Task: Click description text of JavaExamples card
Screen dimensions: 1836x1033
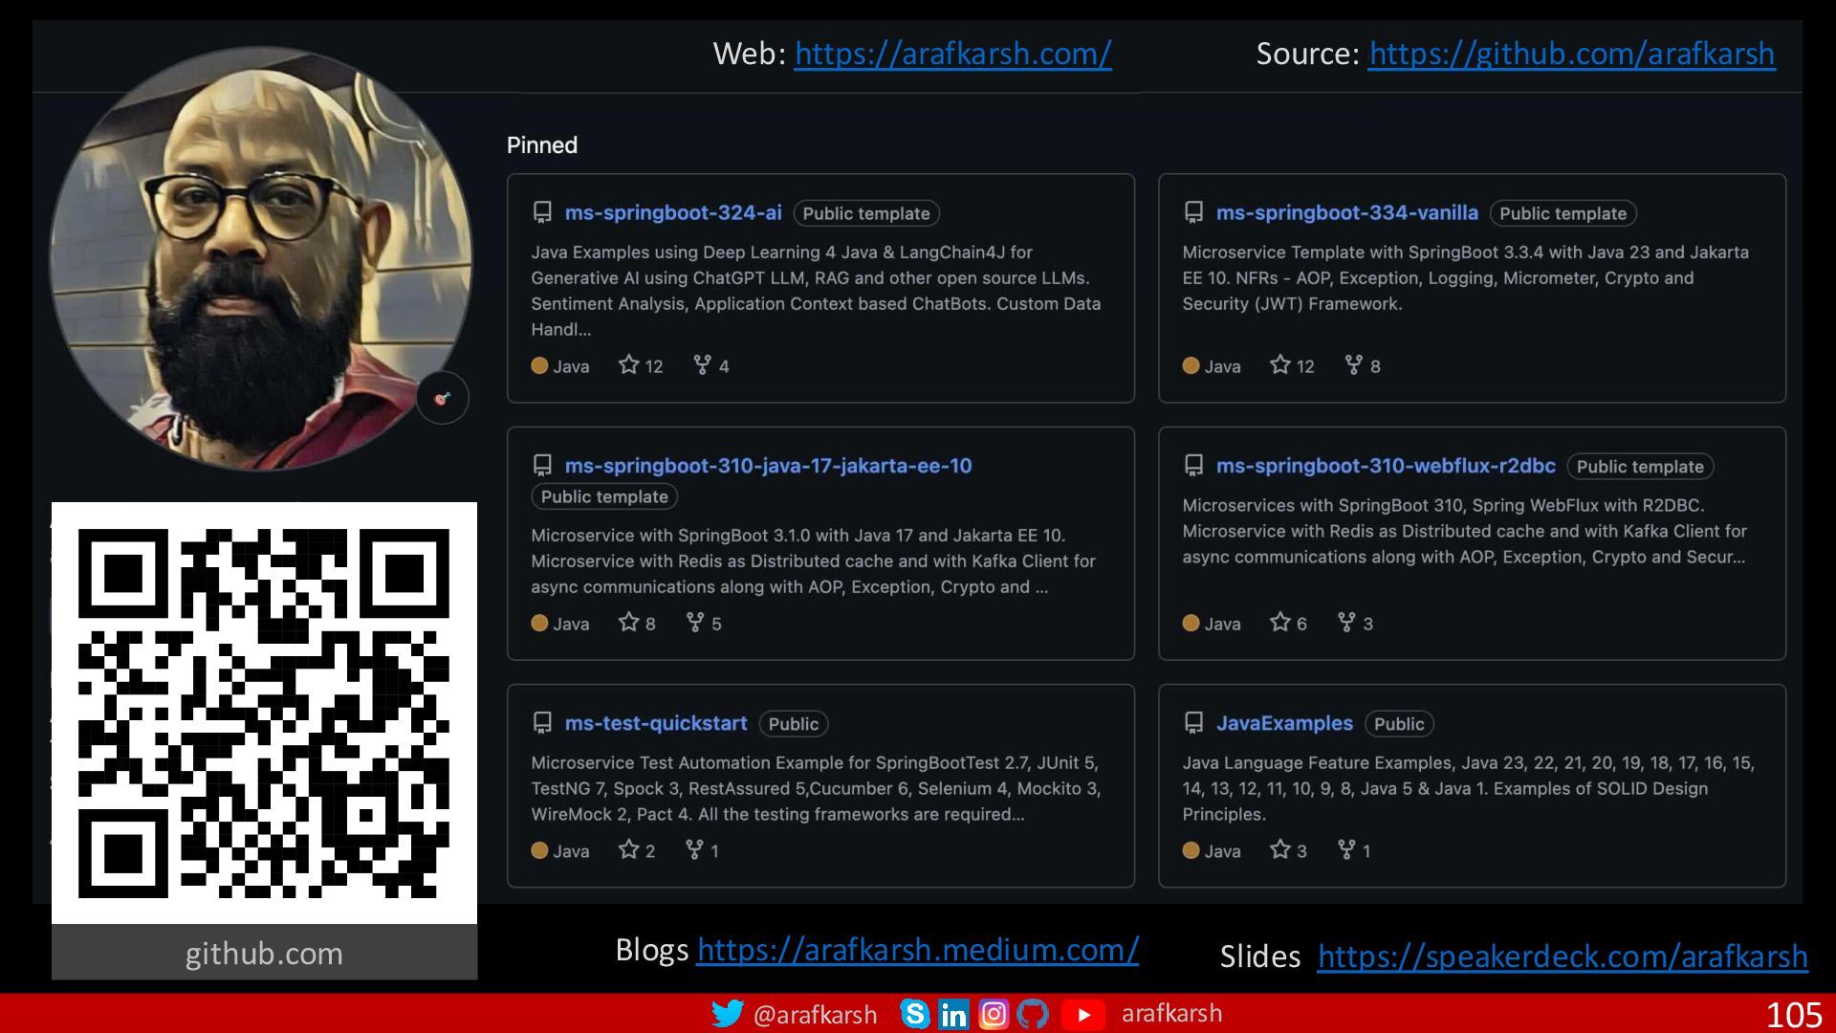Action: coord(1468,788)
